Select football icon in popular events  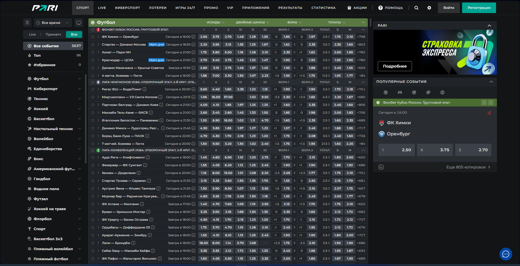click(x=386, y=92)
